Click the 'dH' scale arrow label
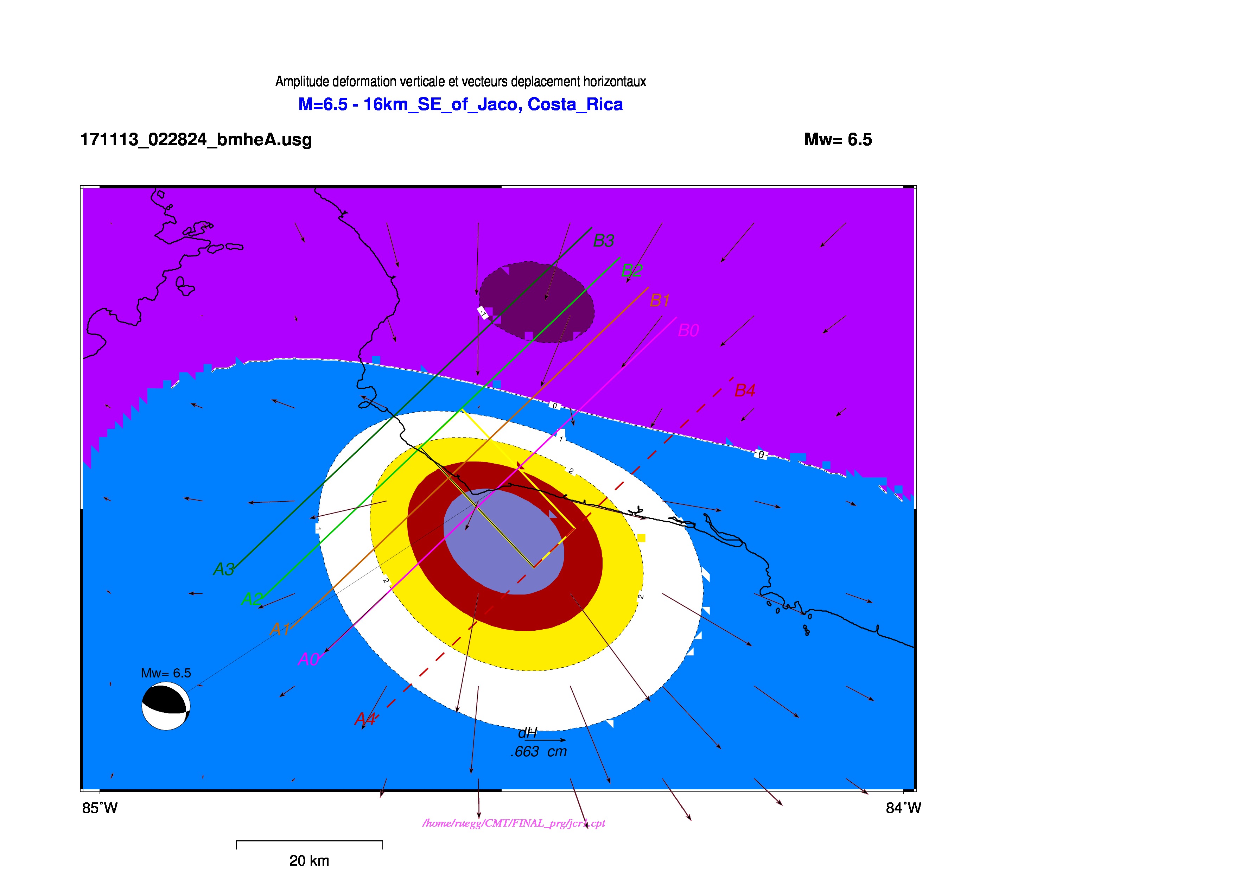This screenshot has height=872, width=1234. pos(527,733)
